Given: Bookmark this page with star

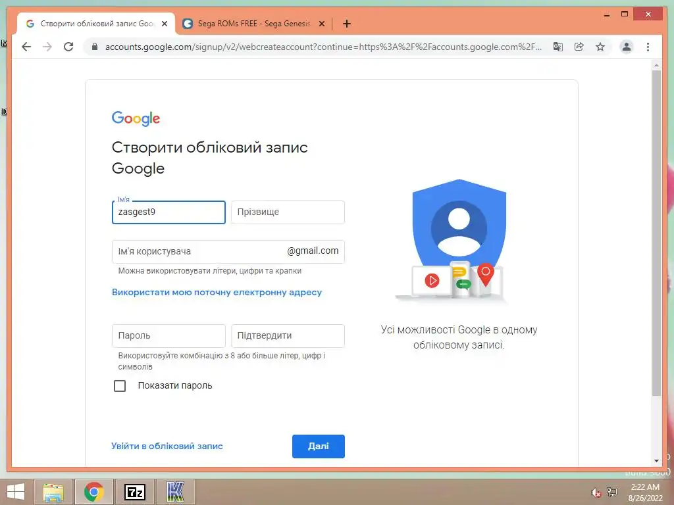Looking at the screenshot, I should tap(600, 47).
